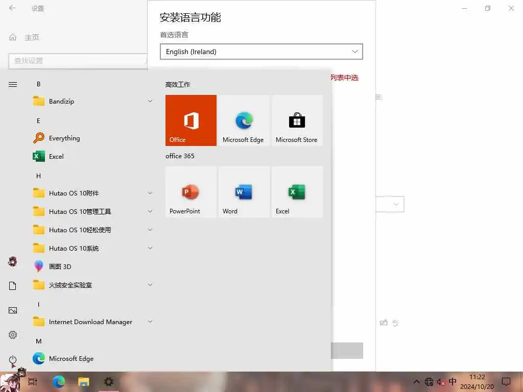Jump via the B letter header

[x=38, y=84]
